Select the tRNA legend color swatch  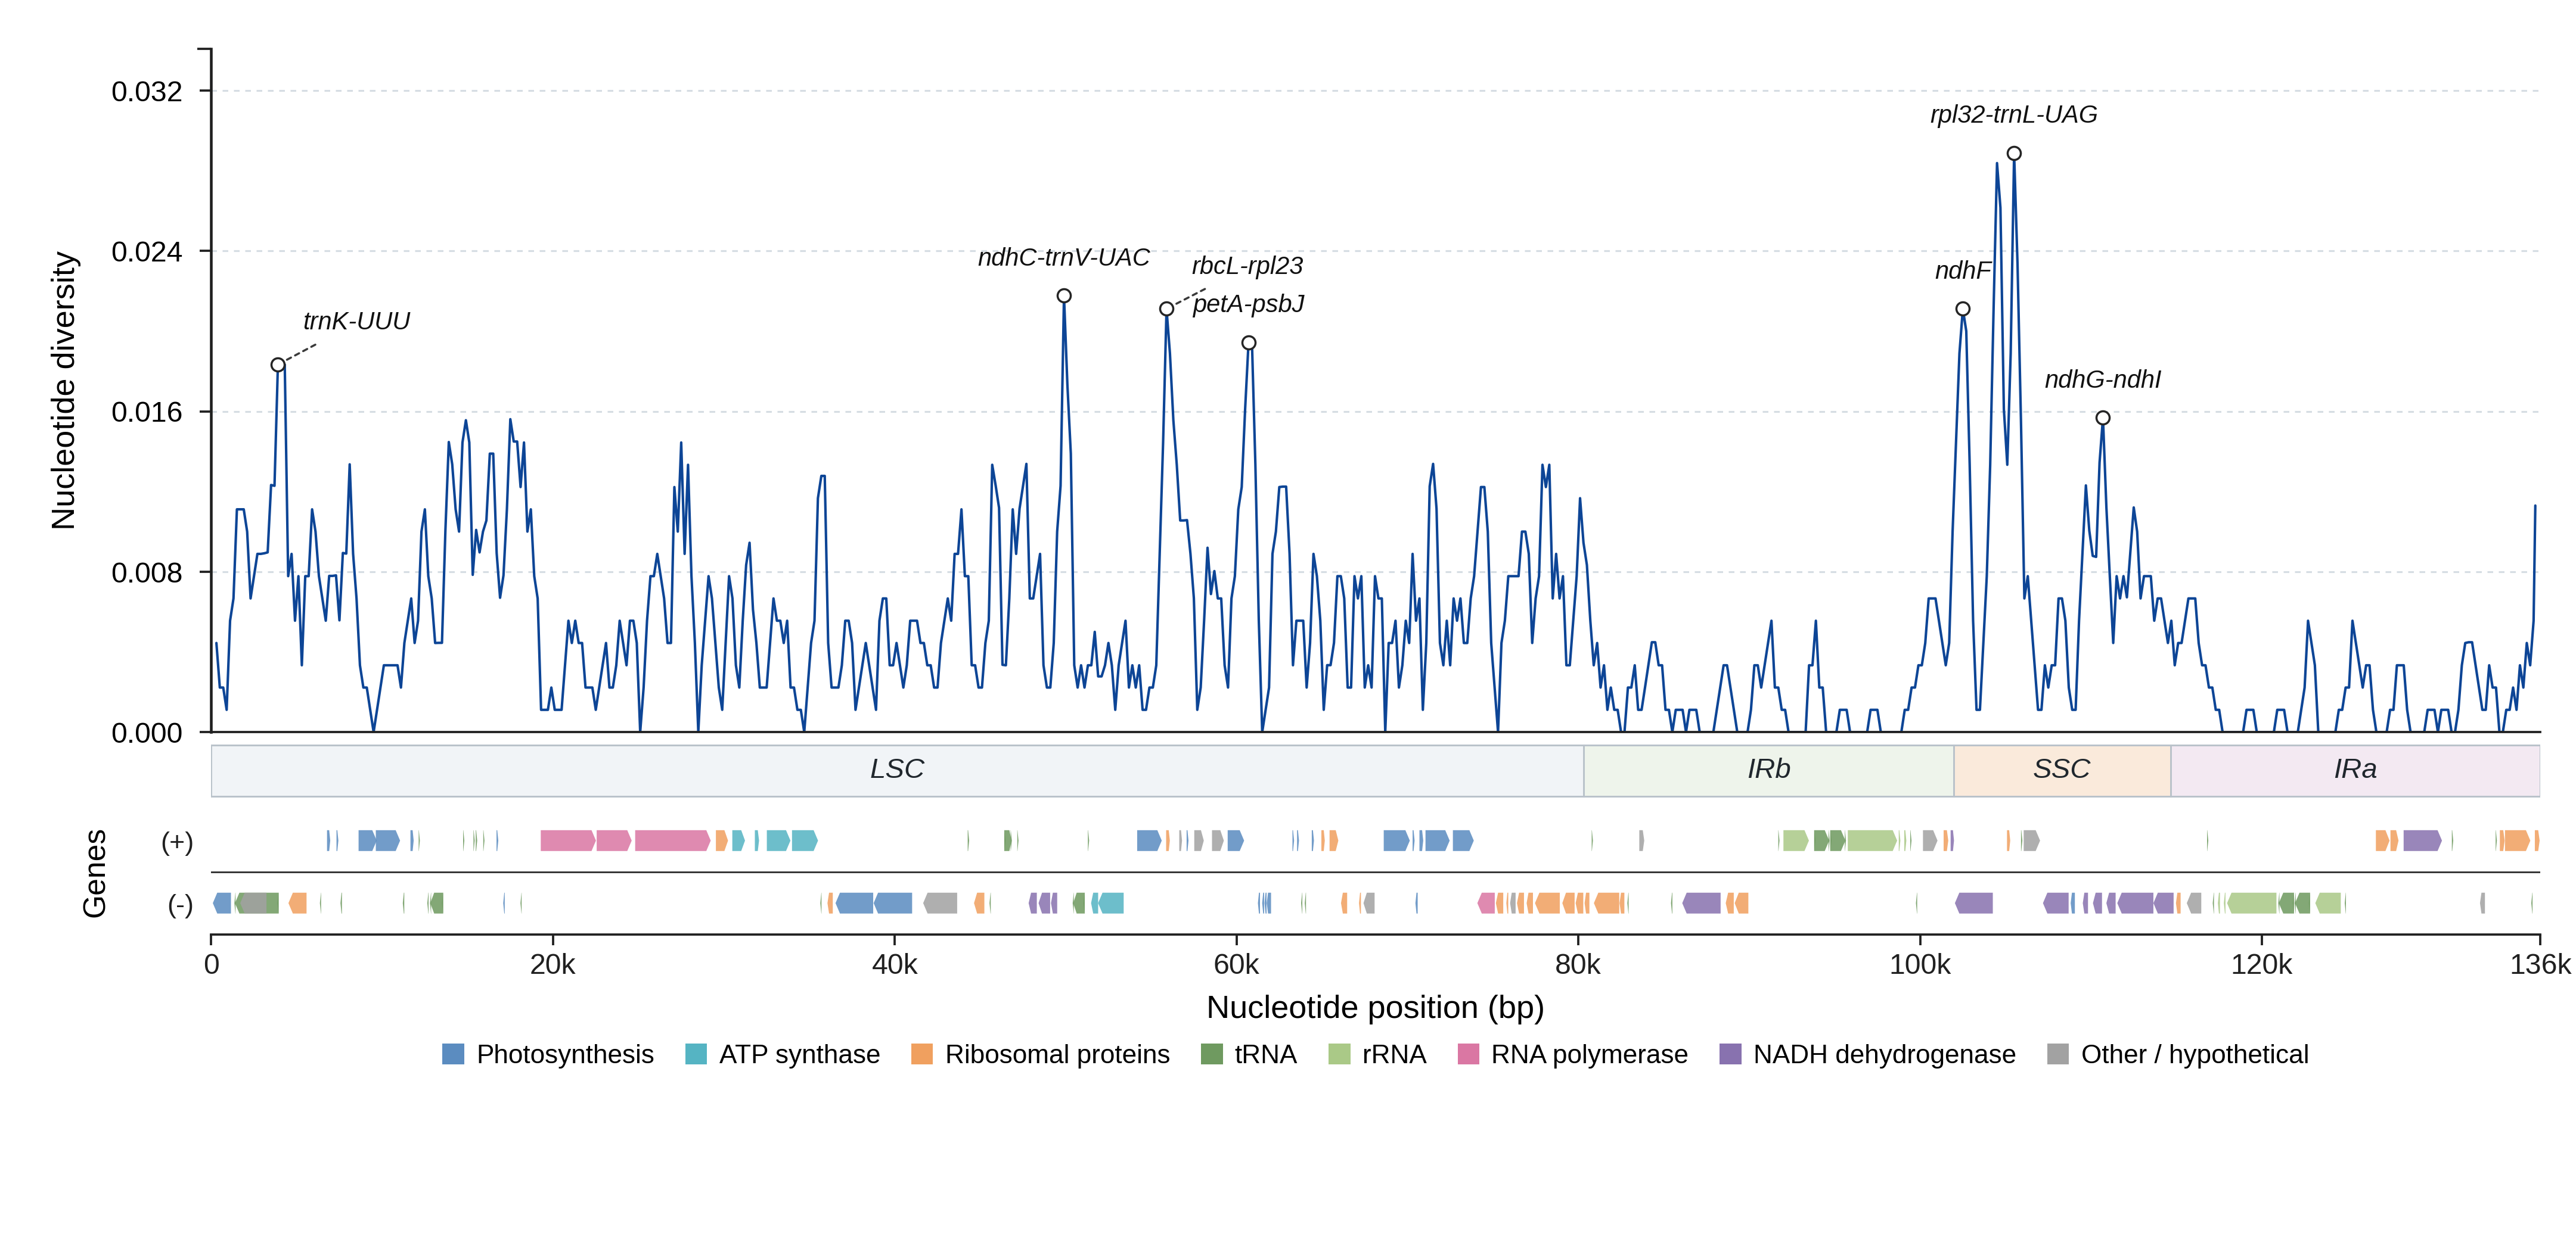[1211, 1054]
